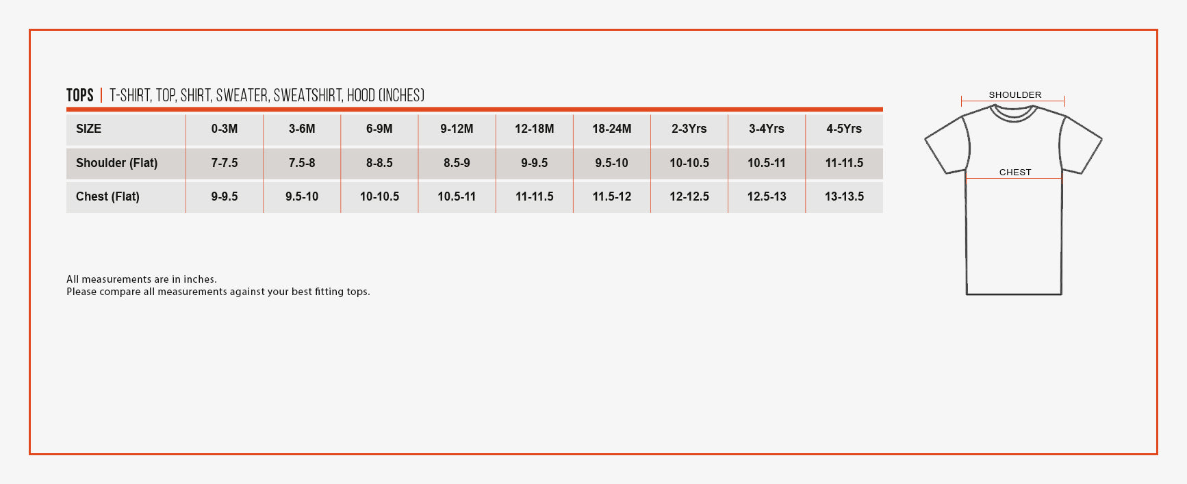Select the 4-5Yrs size header
This screenshot has width=1187, height=484.
844,129
